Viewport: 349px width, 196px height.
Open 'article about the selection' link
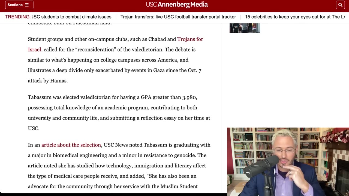point(71,145)
